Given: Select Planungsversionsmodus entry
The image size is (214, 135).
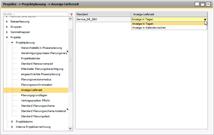Looking at the screenshot, I should tap(36, 80).
